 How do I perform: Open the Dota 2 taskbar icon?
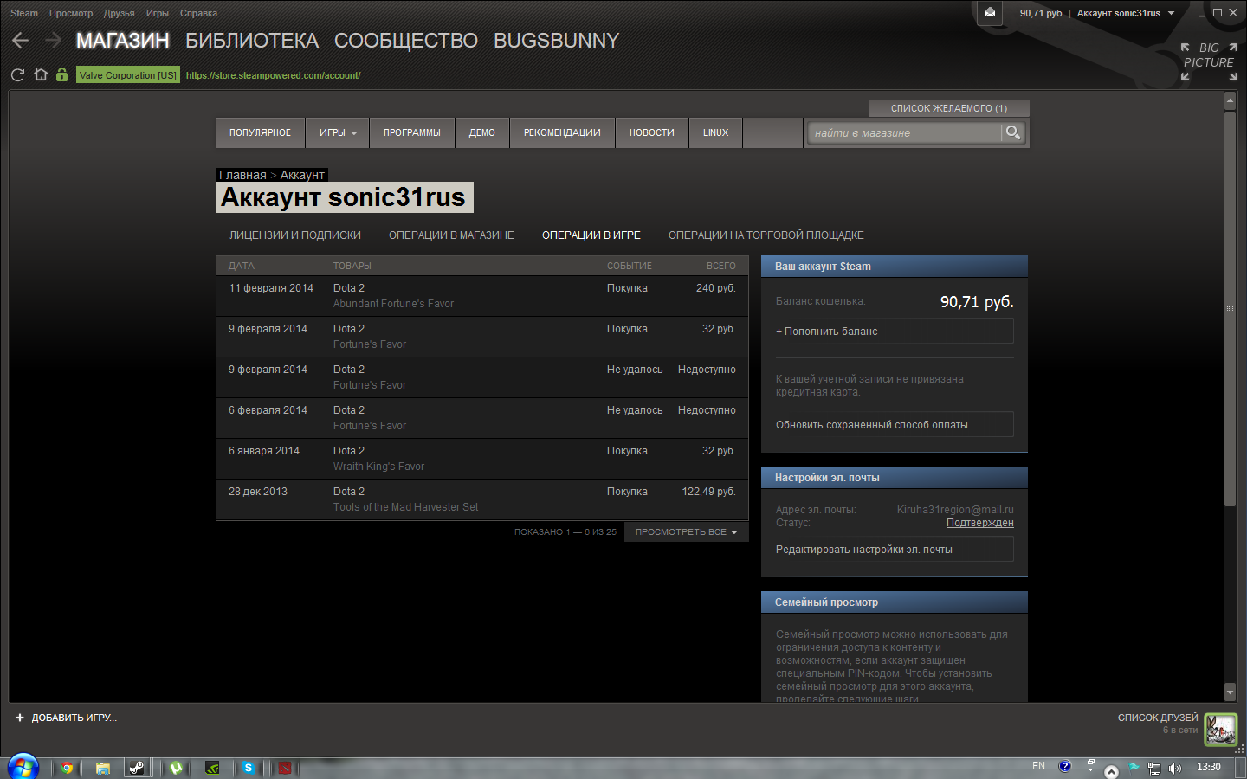[x=285, y=768]
